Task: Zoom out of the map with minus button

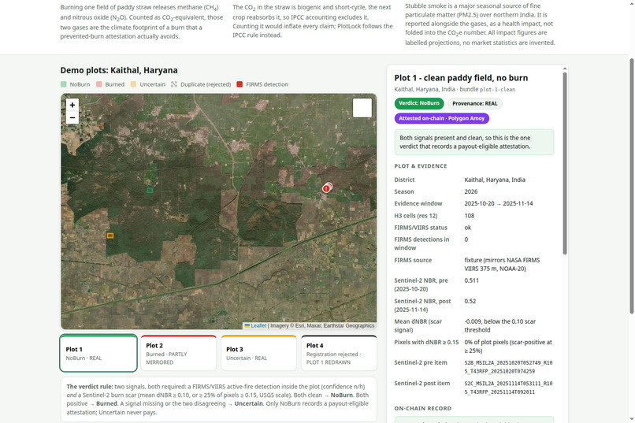Action: click(x=72, y=117)
